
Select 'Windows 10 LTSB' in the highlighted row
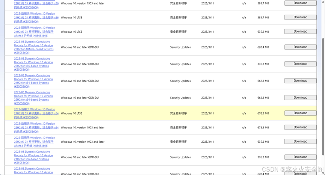click(71, 113)
